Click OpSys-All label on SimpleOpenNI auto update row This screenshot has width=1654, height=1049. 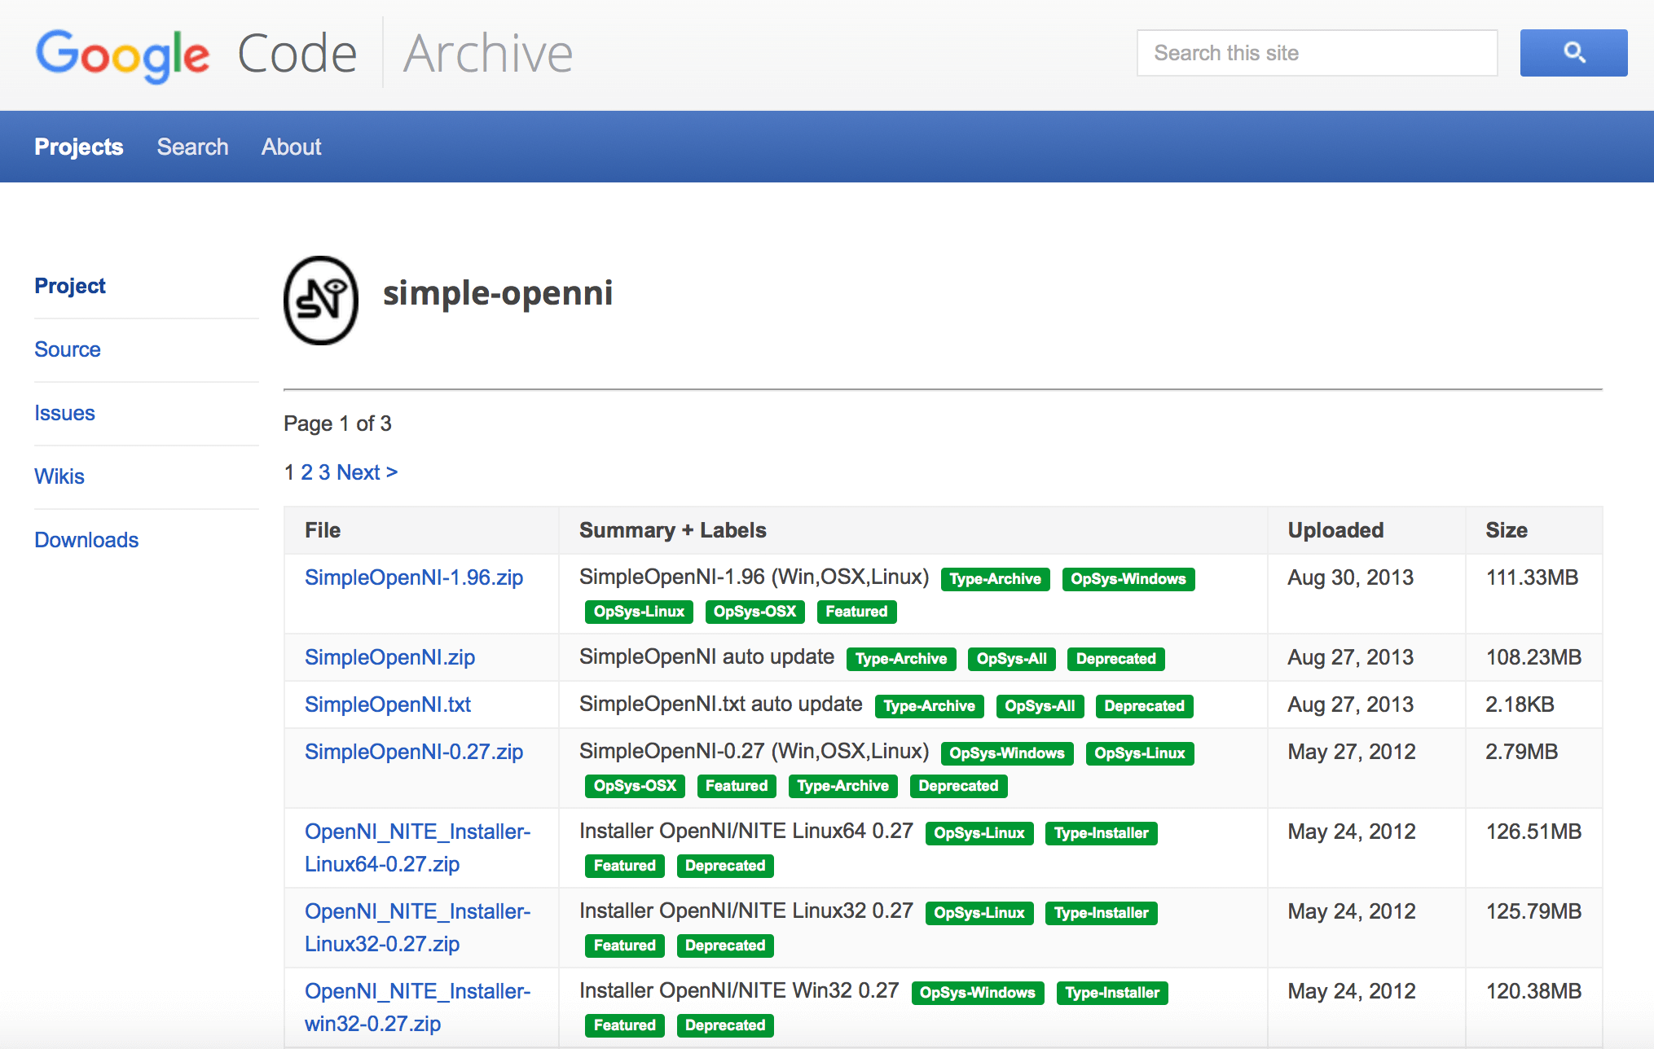(x=1012, y=659)
